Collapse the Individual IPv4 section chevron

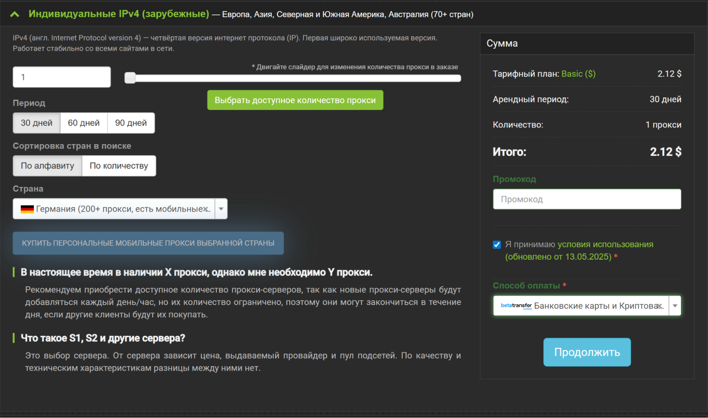(x=15, y=14)
